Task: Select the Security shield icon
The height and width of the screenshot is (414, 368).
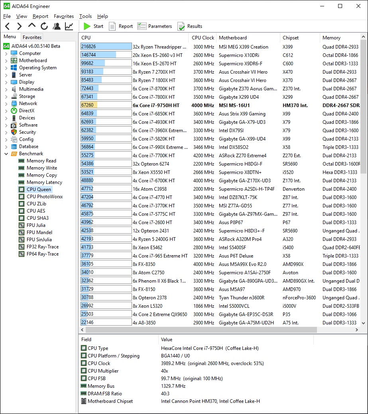Action: pyautogui.click(x=14, y=132)
